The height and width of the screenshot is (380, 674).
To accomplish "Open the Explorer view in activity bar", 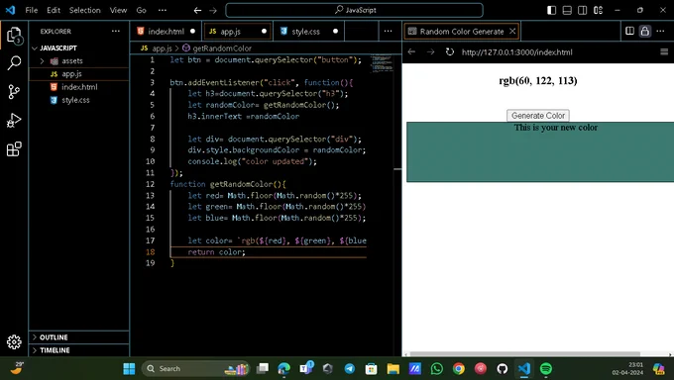I will tap(14, 35).
